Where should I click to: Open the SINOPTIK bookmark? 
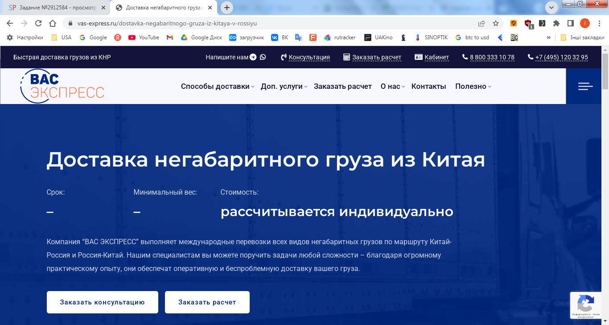[431, 37]
